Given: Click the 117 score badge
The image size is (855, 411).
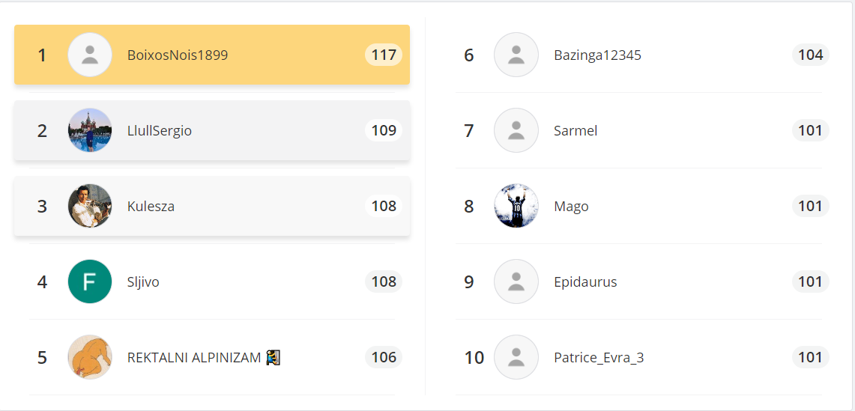Looking at the screenshot, I should [384, 55].
